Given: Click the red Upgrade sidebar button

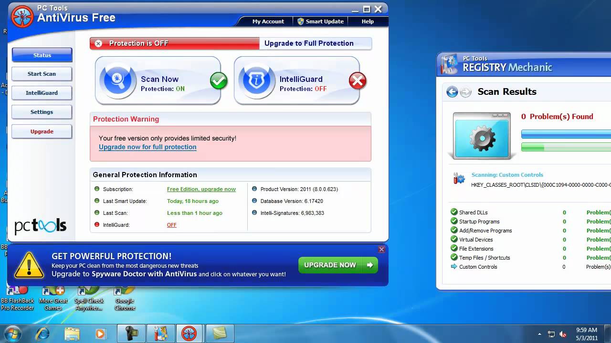Looking at the screenshot, I should (42, 131).
